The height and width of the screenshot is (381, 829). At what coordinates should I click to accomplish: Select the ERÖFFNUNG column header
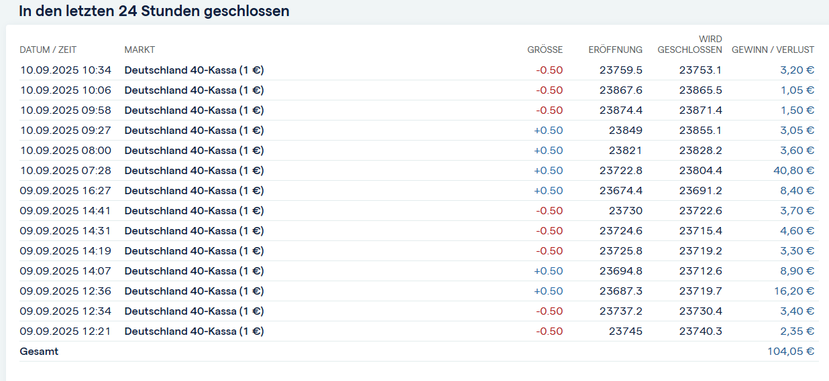click(615, 50)
